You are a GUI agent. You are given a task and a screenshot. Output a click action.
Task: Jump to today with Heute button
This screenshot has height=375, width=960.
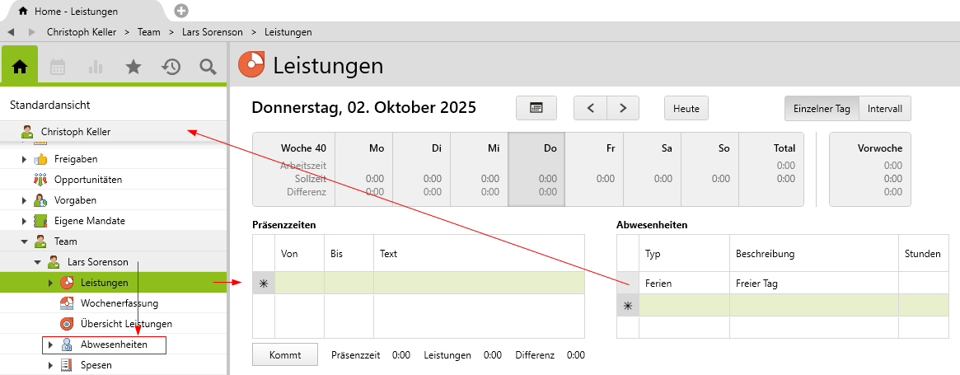686,108
